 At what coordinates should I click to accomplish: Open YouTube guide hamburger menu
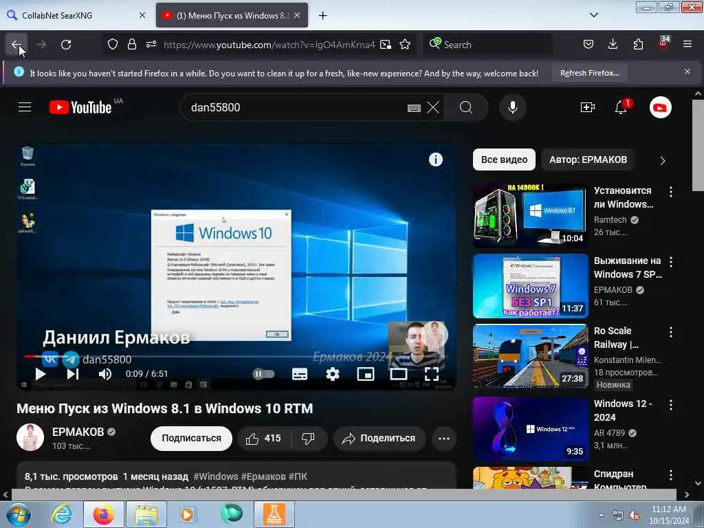25,107
